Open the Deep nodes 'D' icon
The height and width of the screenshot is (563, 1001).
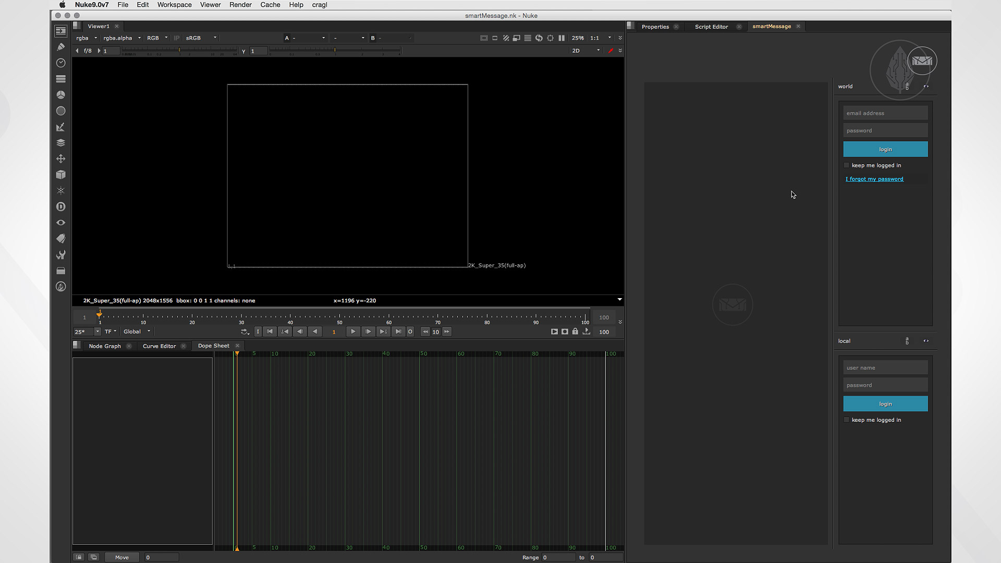point(60,207)
